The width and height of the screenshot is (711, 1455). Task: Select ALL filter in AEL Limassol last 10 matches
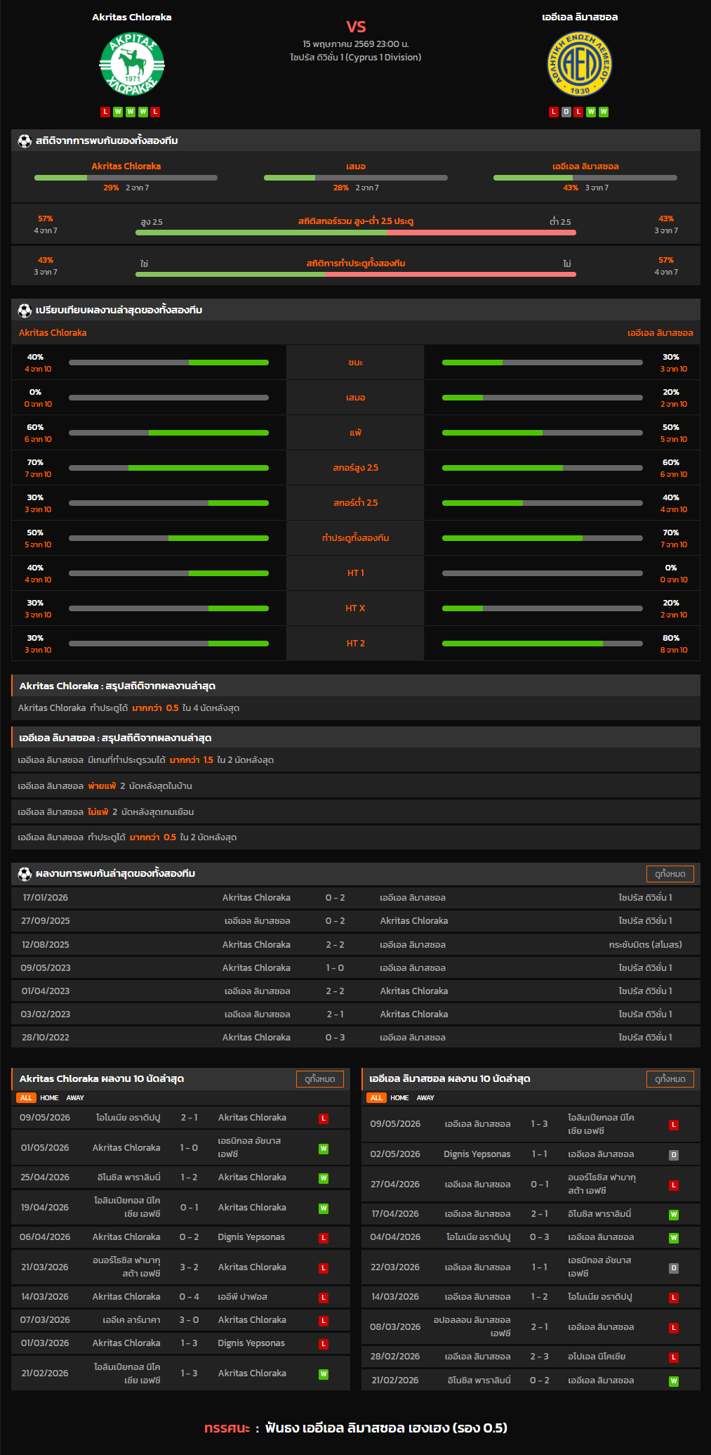pos(377,1097)
